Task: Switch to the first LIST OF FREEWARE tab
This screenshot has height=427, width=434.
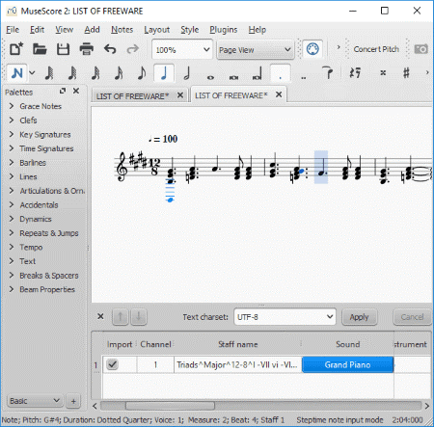Action: (x=133, y=95)
